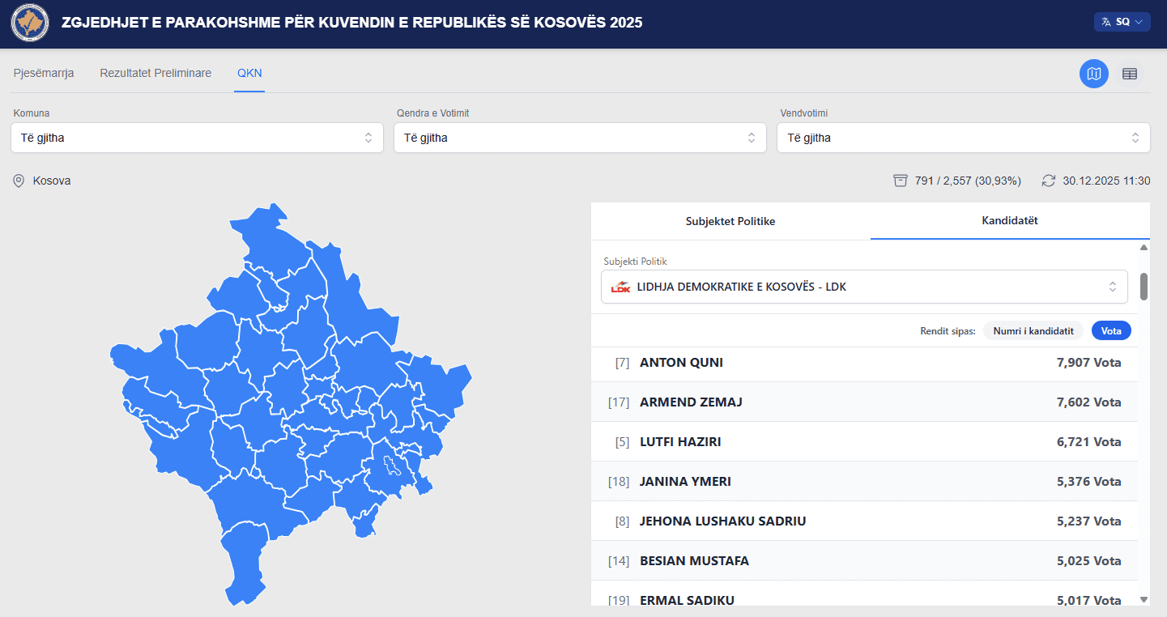Click the ballot box counted-stations icon
Screen dimensions: 1167x617
901,181
